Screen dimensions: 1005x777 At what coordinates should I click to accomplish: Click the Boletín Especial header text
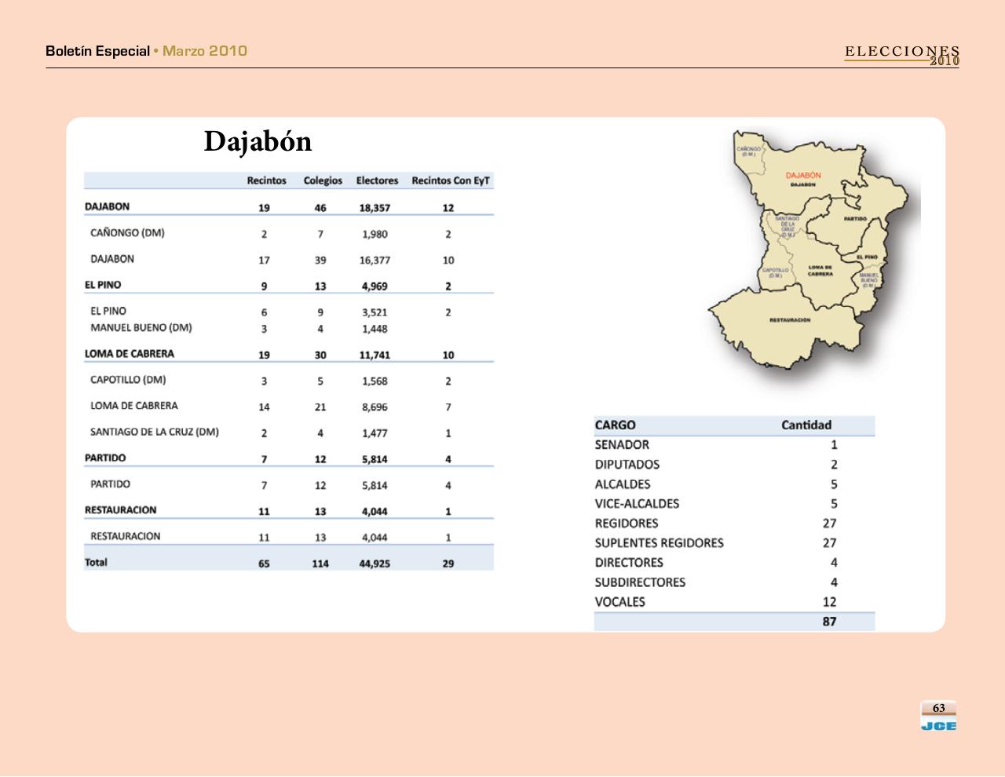click(x=97, y=51)
